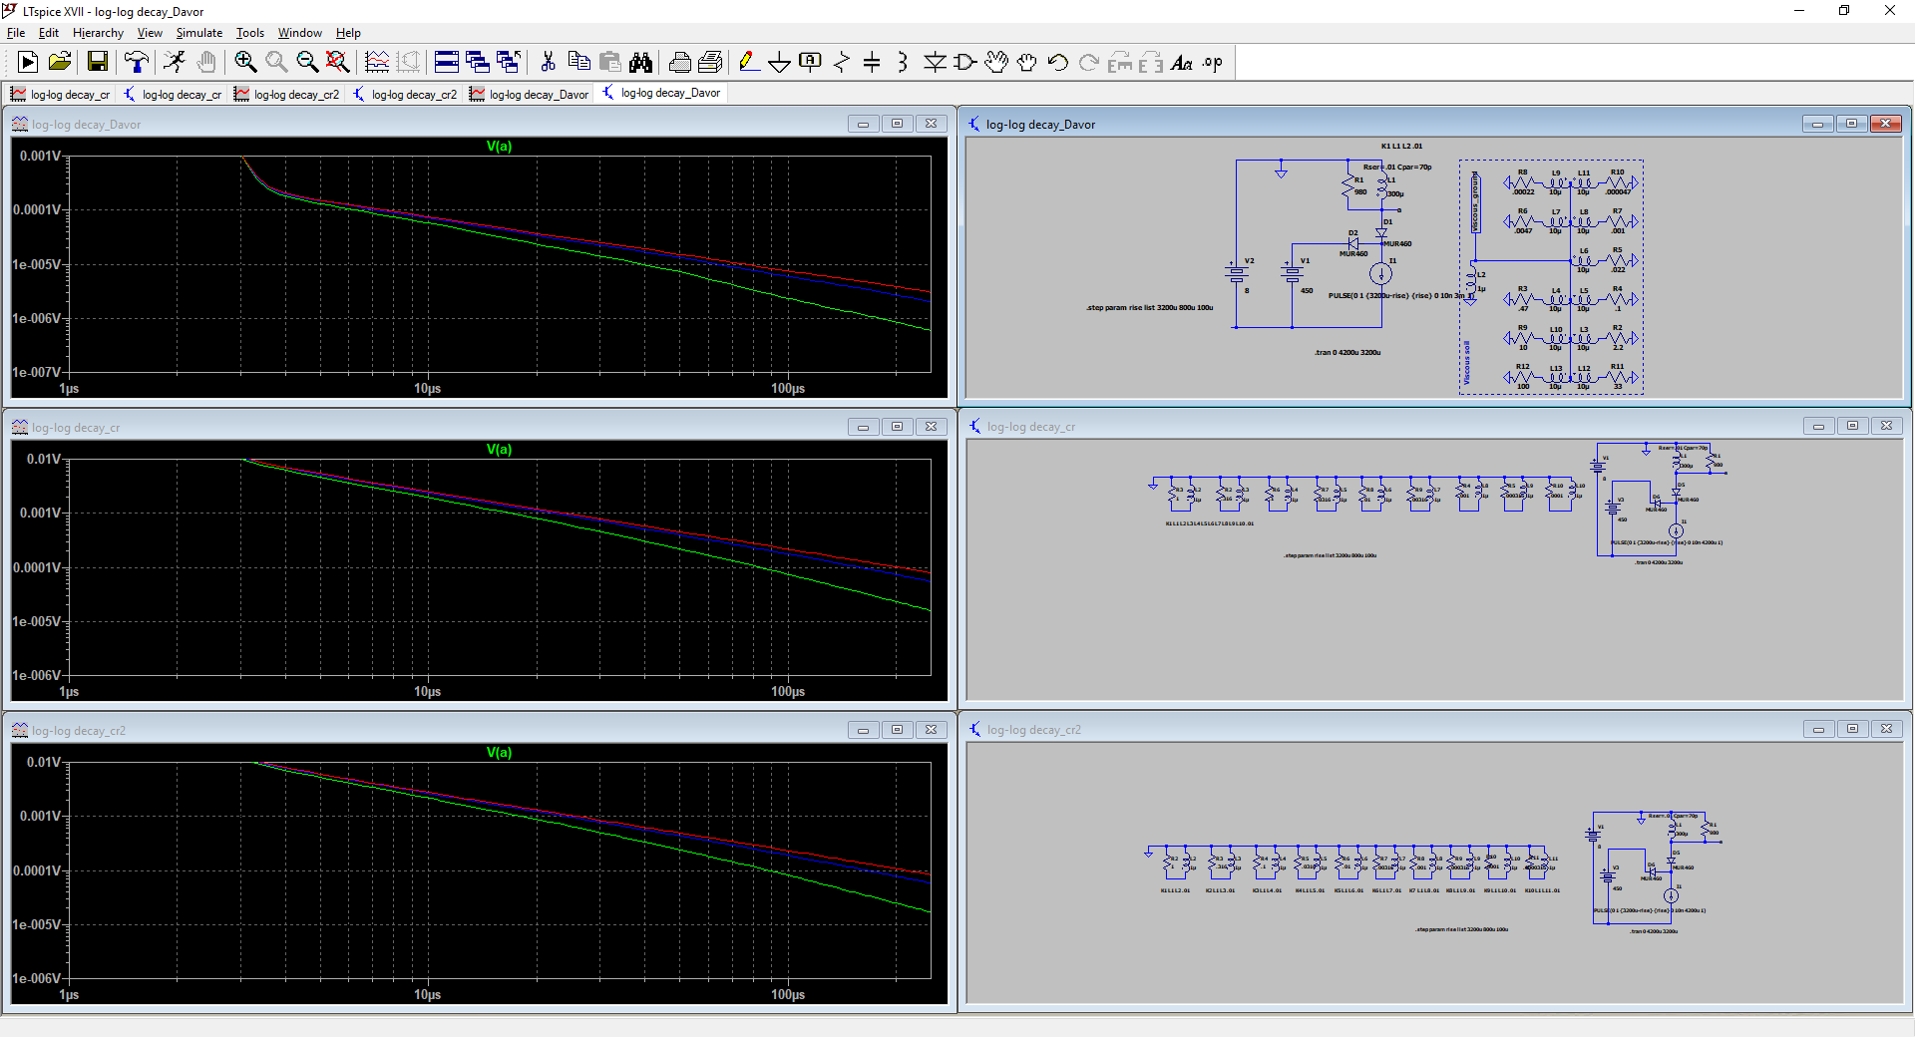This screenshot has width=1915, height=1037.
Task: Open the Simulate menu
Action: point(198,33)
